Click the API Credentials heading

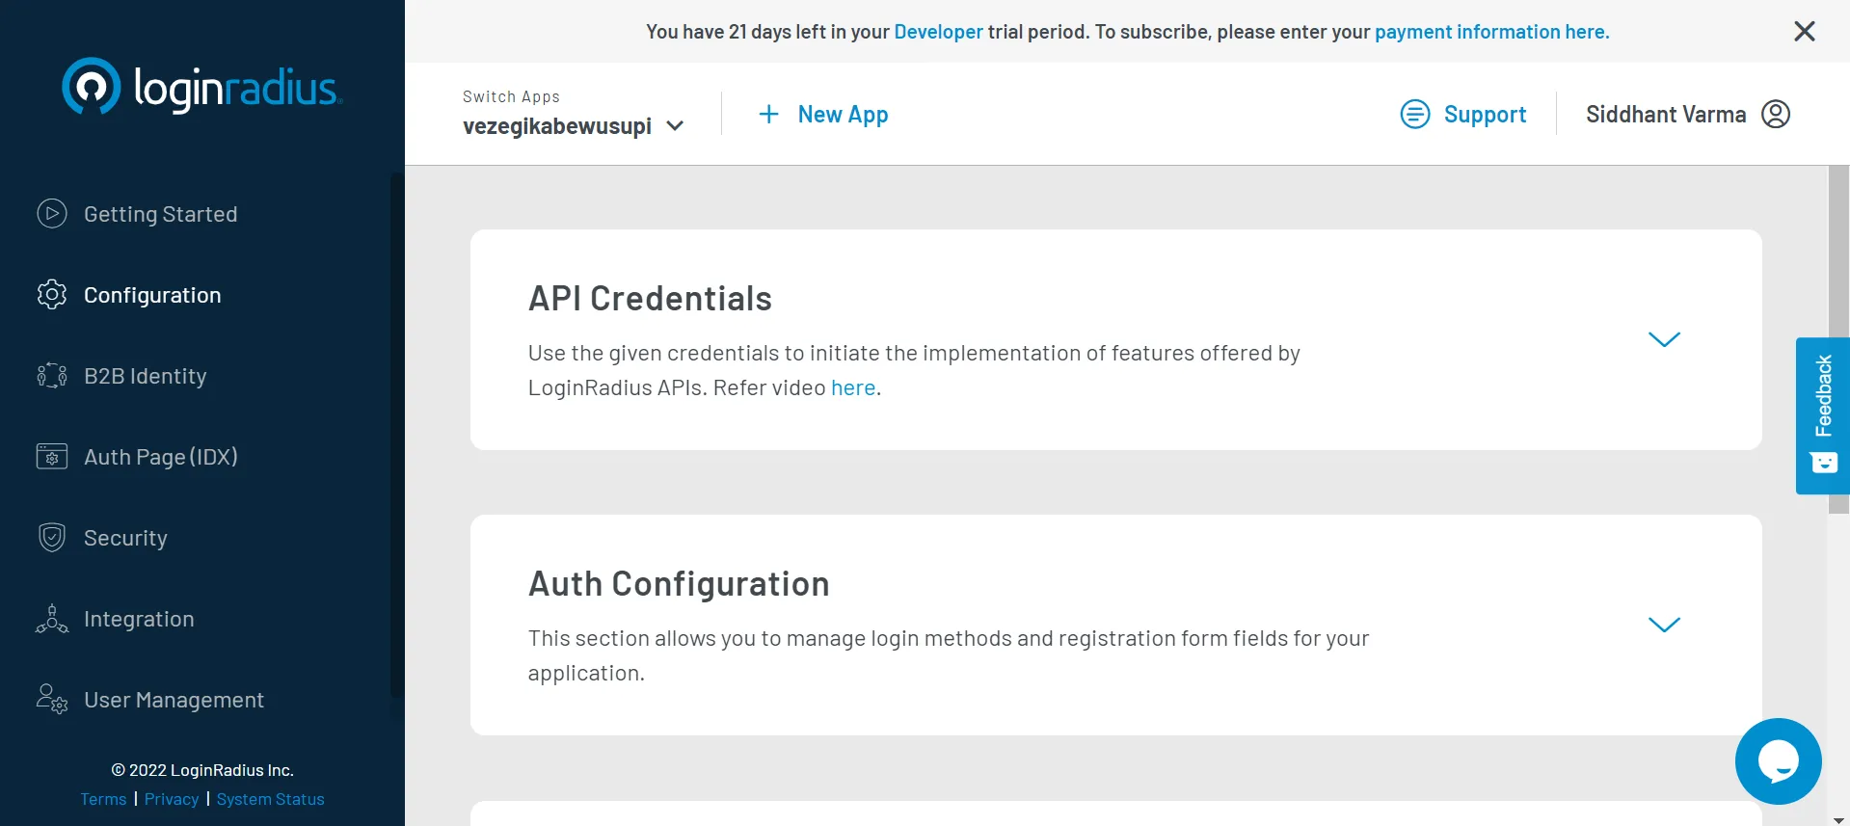tap(650, 299)
